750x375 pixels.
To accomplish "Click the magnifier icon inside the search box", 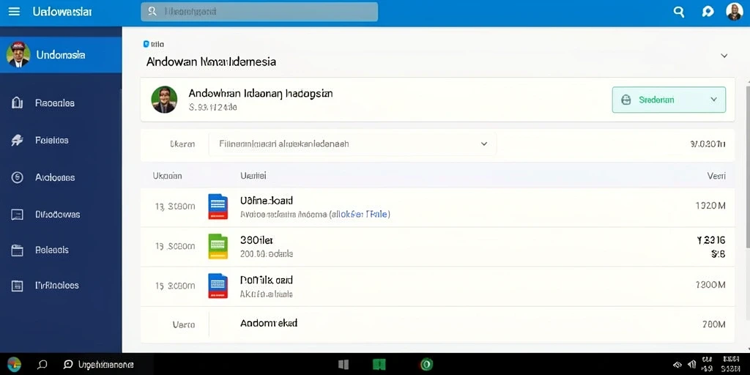I will [152, 12].
